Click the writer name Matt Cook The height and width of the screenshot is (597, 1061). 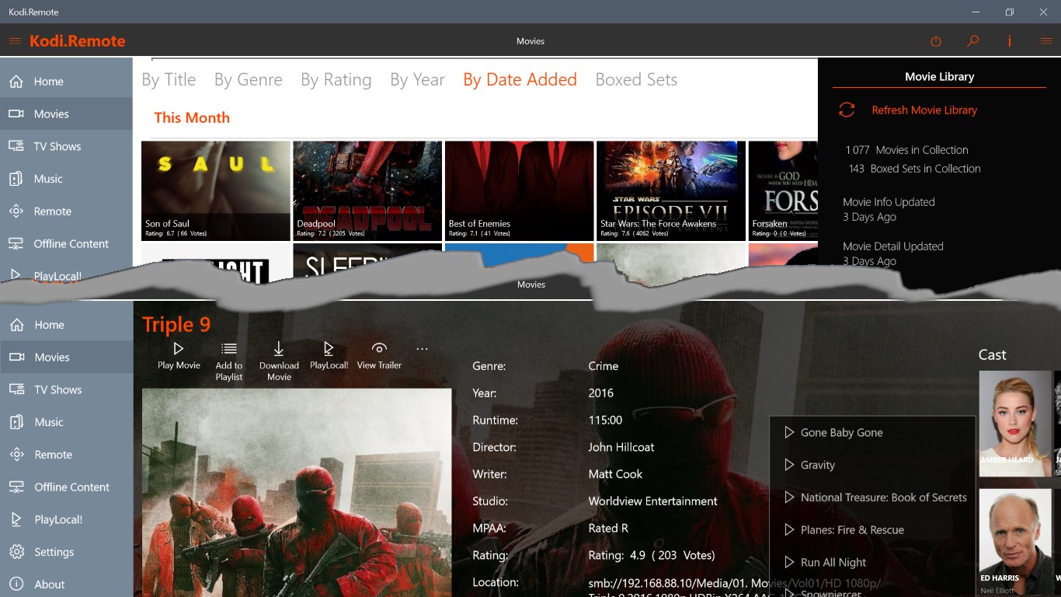click(x=615, y=474)
